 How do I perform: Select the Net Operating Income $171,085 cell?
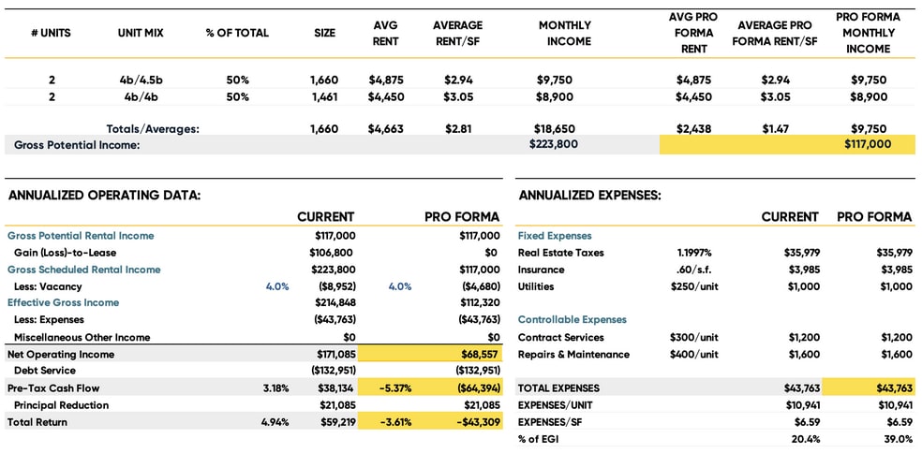[335, 355]
